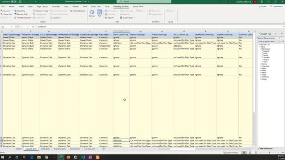Switch to the Planning Ad Hoc tab
The height and width of the screenshot is (160, 285).
[121, 6]
